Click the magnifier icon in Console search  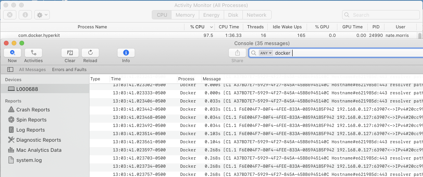pyautogui.click(x=254, y=53)
